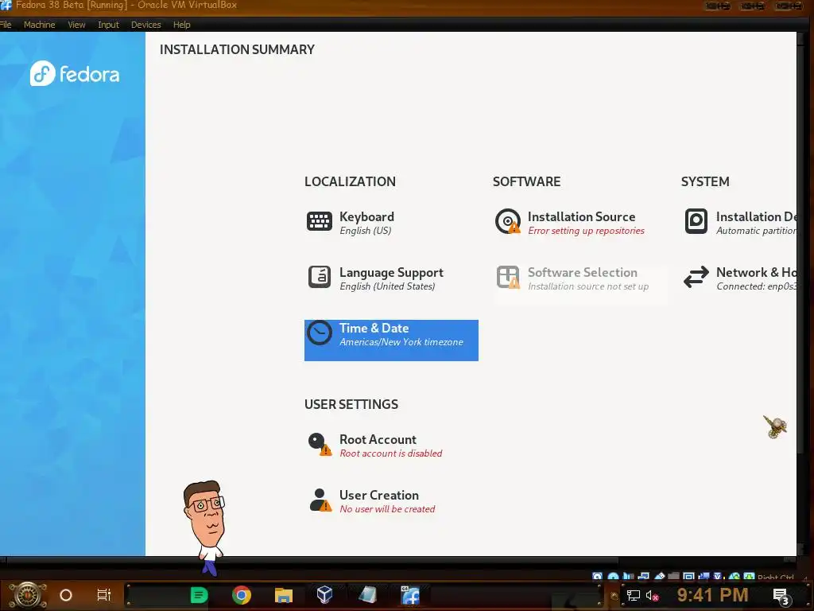
Task: Click the greyed Software Selection icon
Action: [508, 277]
